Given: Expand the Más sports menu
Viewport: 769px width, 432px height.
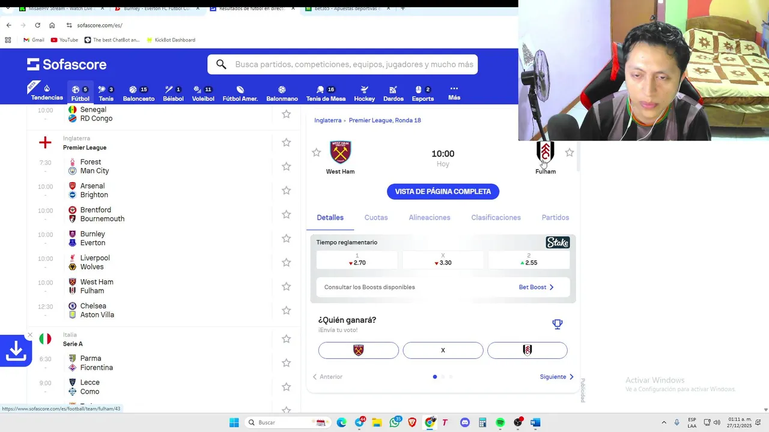Looking at the screenshot, I should (454, 92).
